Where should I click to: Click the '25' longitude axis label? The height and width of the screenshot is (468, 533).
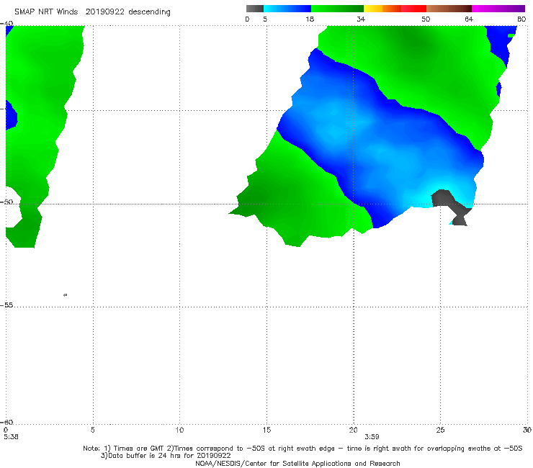[440, 431]
